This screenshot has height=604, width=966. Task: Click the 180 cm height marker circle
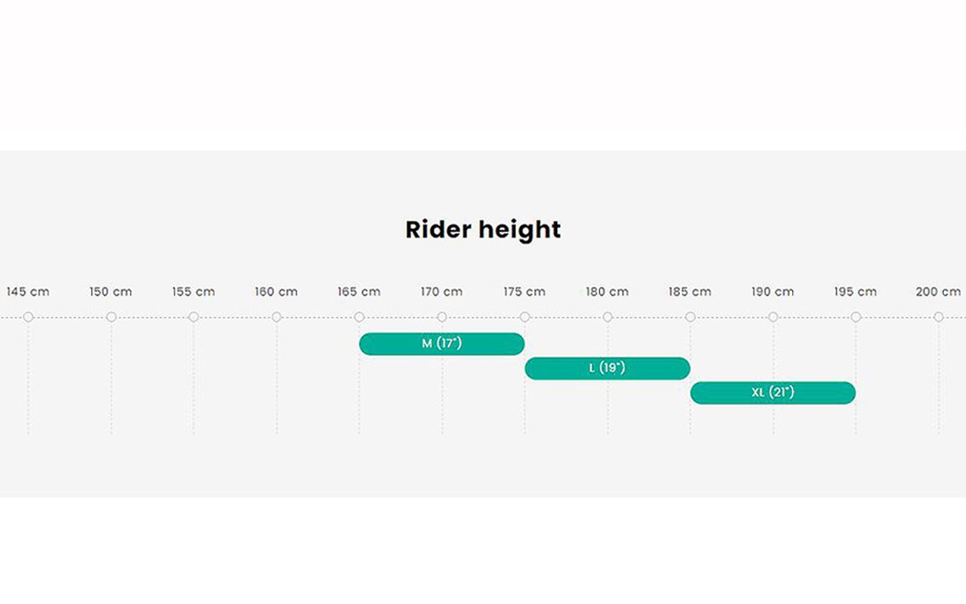pyautogui.click(x=607, y=317)
